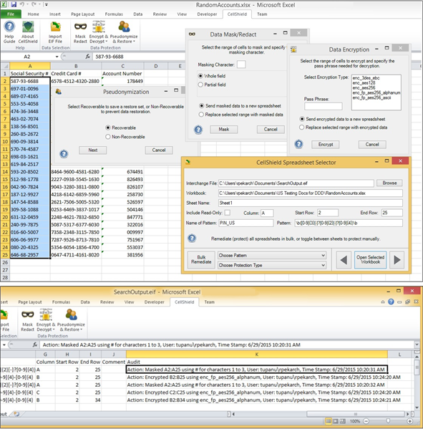Expand formula bar in SearchOutput window
This screenshot has height=429, width=423.
[417, 344]
